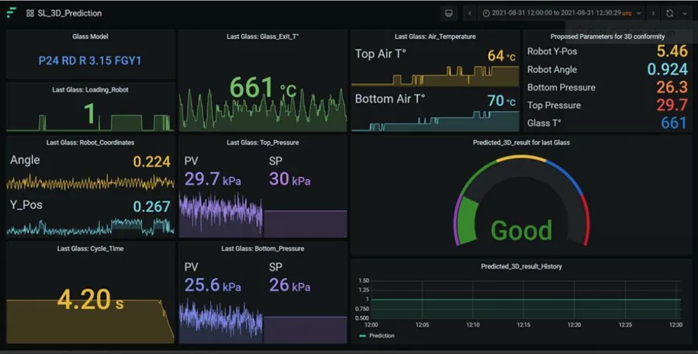The image size is (698, 354).
Task: Click the 12:15 time axis label
Action: point(523,325)
